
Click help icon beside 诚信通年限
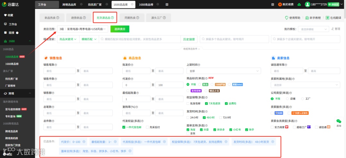pos(286,65)
